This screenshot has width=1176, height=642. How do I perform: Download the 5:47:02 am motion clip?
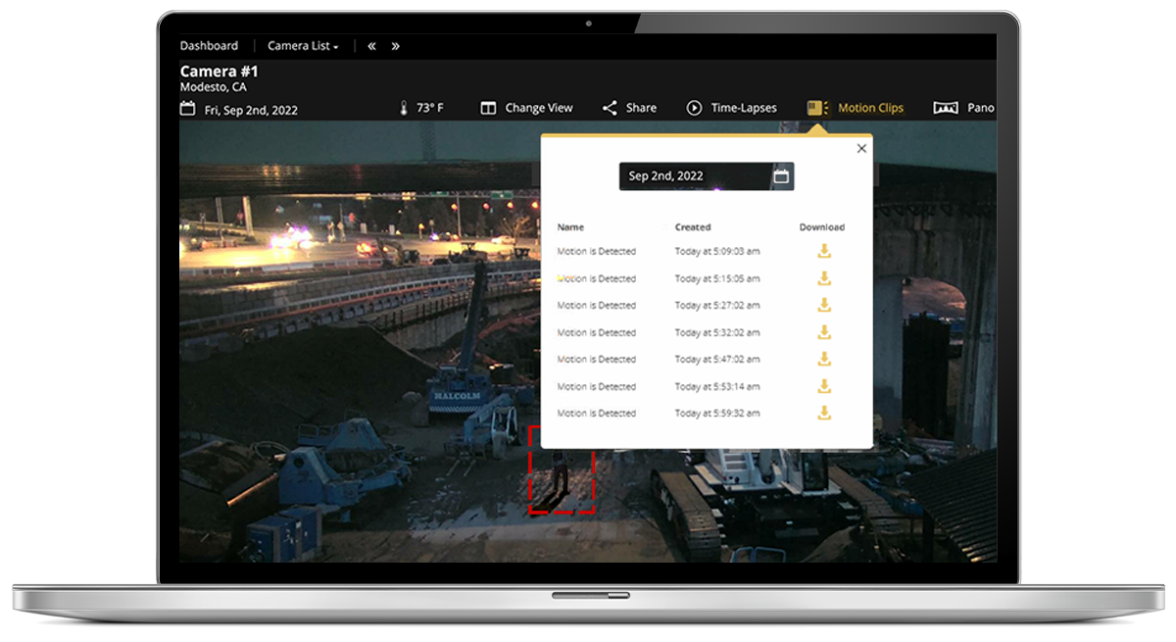tap(824, 359)
